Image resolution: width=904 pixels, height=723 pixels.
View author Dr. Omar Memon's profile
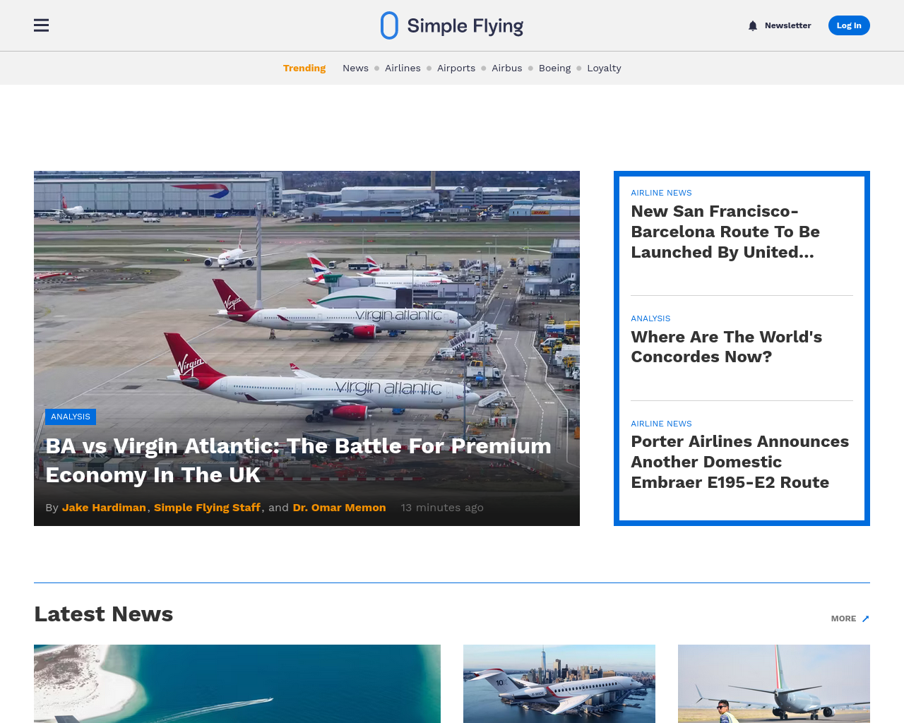point(339,508)
